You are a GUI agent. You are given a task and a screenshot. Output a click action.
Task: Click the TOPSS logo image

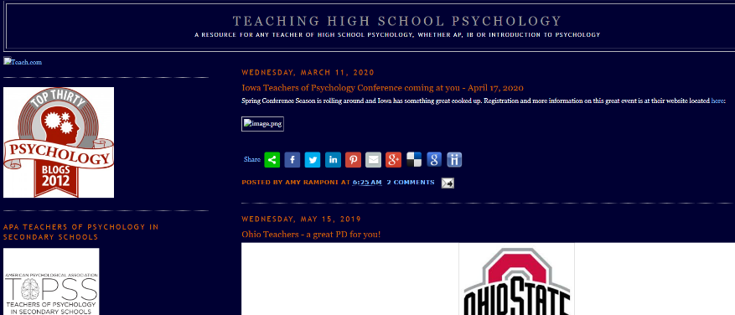(x=51, y=281)
